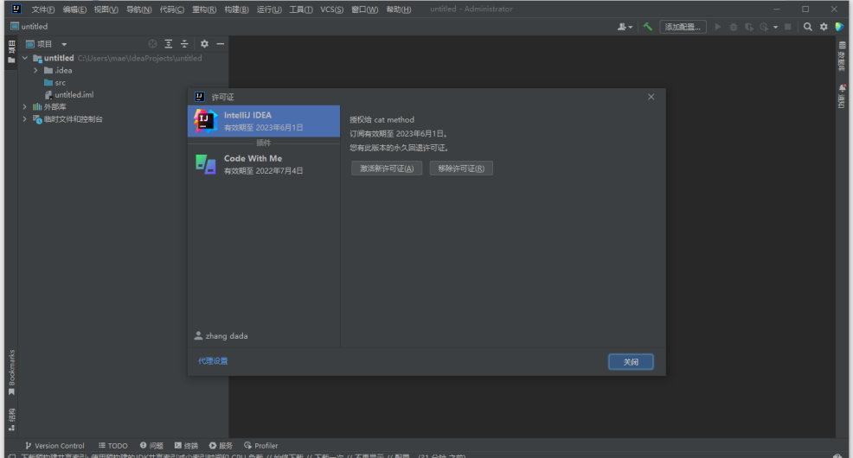Open the Refactor (重构) menu
This screenshot has width=853, height=458.
[204, 10]
